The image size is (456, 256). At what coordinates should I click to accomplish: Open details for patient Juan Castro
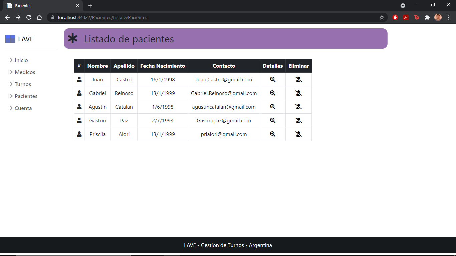point(272,79)
